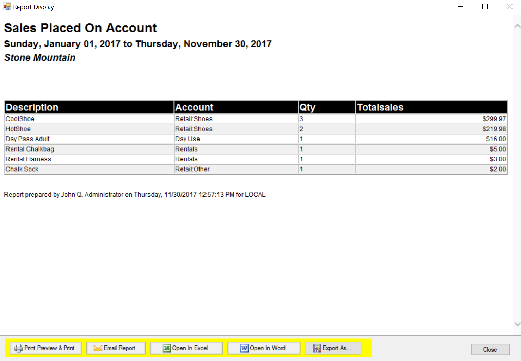The width and height of the screenshot is (521, 361).
Task: Select the CoolShoe description cell
Action: (89, 119)
